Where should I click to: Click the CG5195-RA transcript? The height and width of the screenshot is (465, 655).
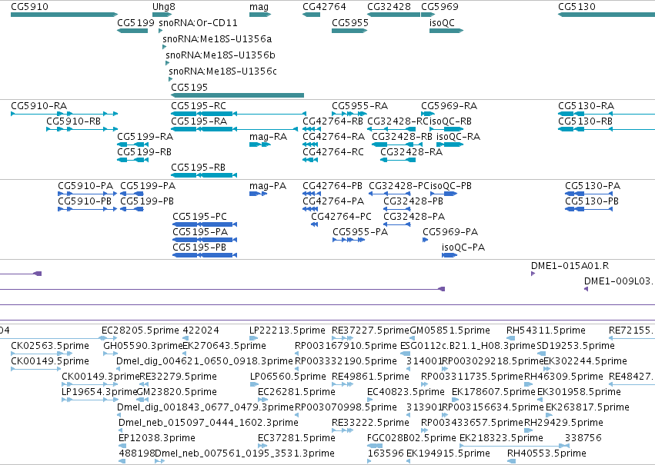(234, 129)
